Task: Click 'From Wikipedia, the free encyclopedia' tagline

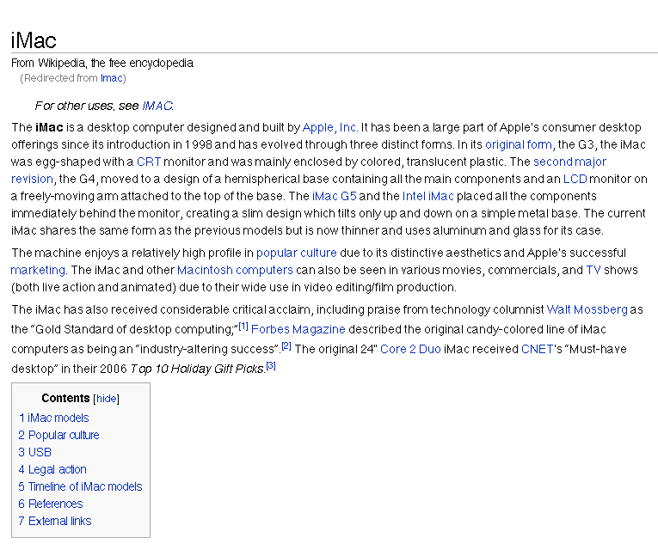Action: coord(102,64)
